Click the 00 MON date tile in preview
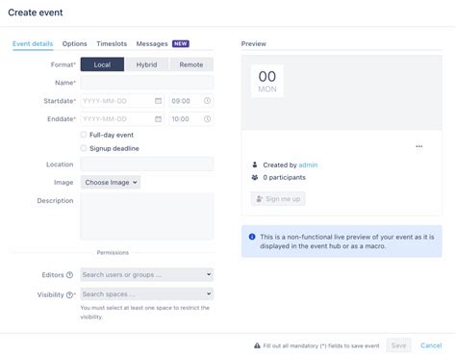Image resolution: width=456 pixels, height=356 pixels. (x=267, y=81)
